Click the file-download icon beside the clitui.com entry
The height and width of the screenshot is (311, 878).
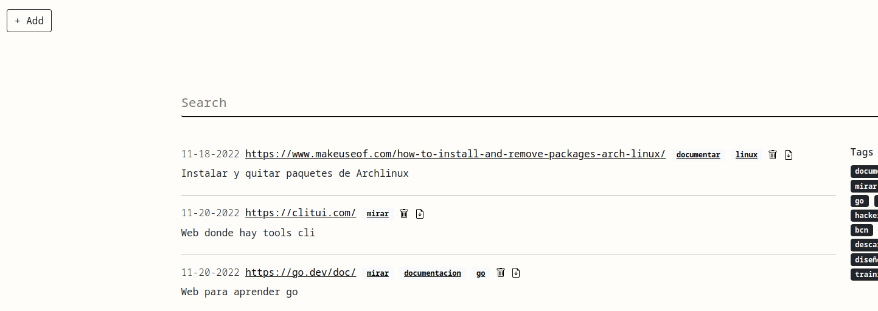coord(420,214)
